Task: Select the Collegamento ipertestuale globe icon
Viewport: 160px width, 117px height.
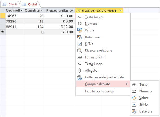Action: (80, 77)
